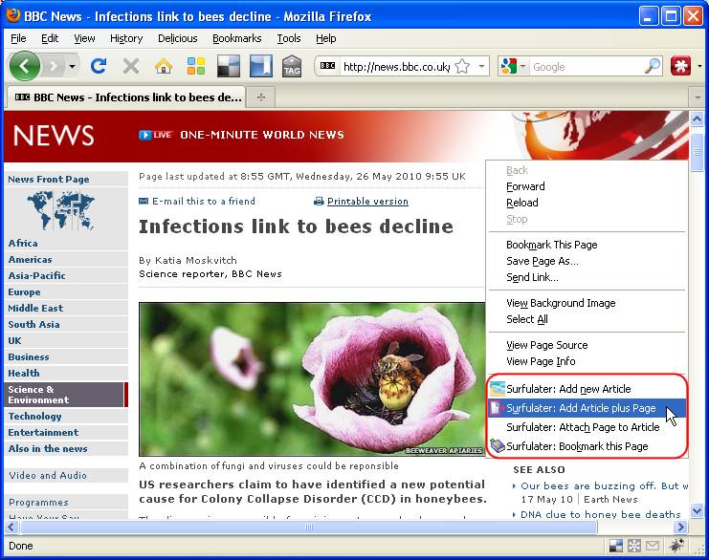This screenshot has width=709, height=560.
Task: Open the address bar history dropdown
Action: tap(481, 66)
